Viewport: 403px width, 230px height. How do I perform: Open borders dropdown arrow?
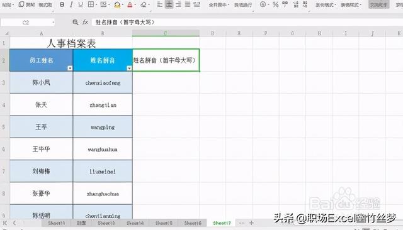tap(96, 4)
